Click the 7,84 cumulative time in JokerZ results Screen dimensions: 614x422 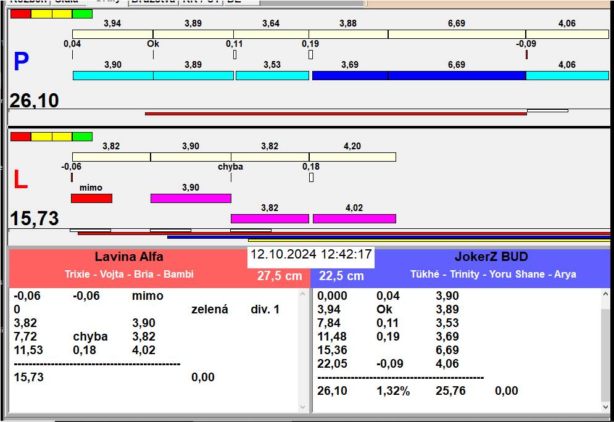[329, 323]
